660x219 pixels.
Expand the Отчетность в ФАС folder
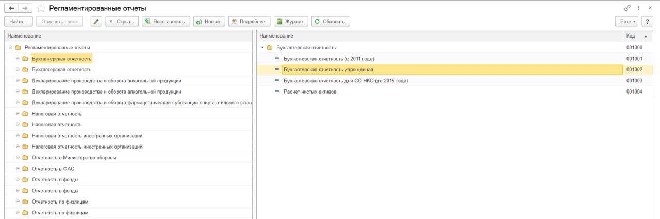pos(18,169)
